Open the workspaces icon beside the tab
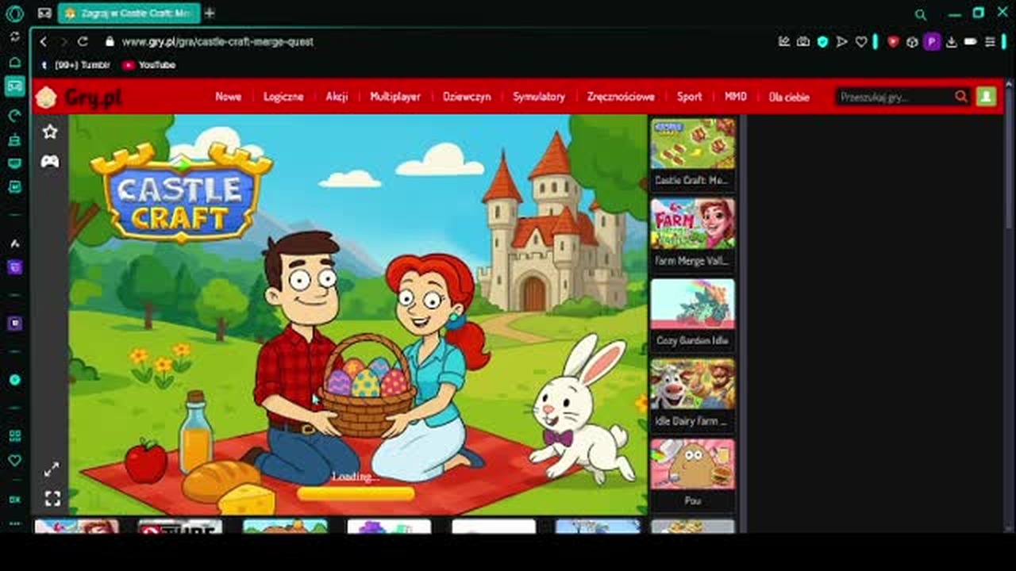 click(44, 13)
